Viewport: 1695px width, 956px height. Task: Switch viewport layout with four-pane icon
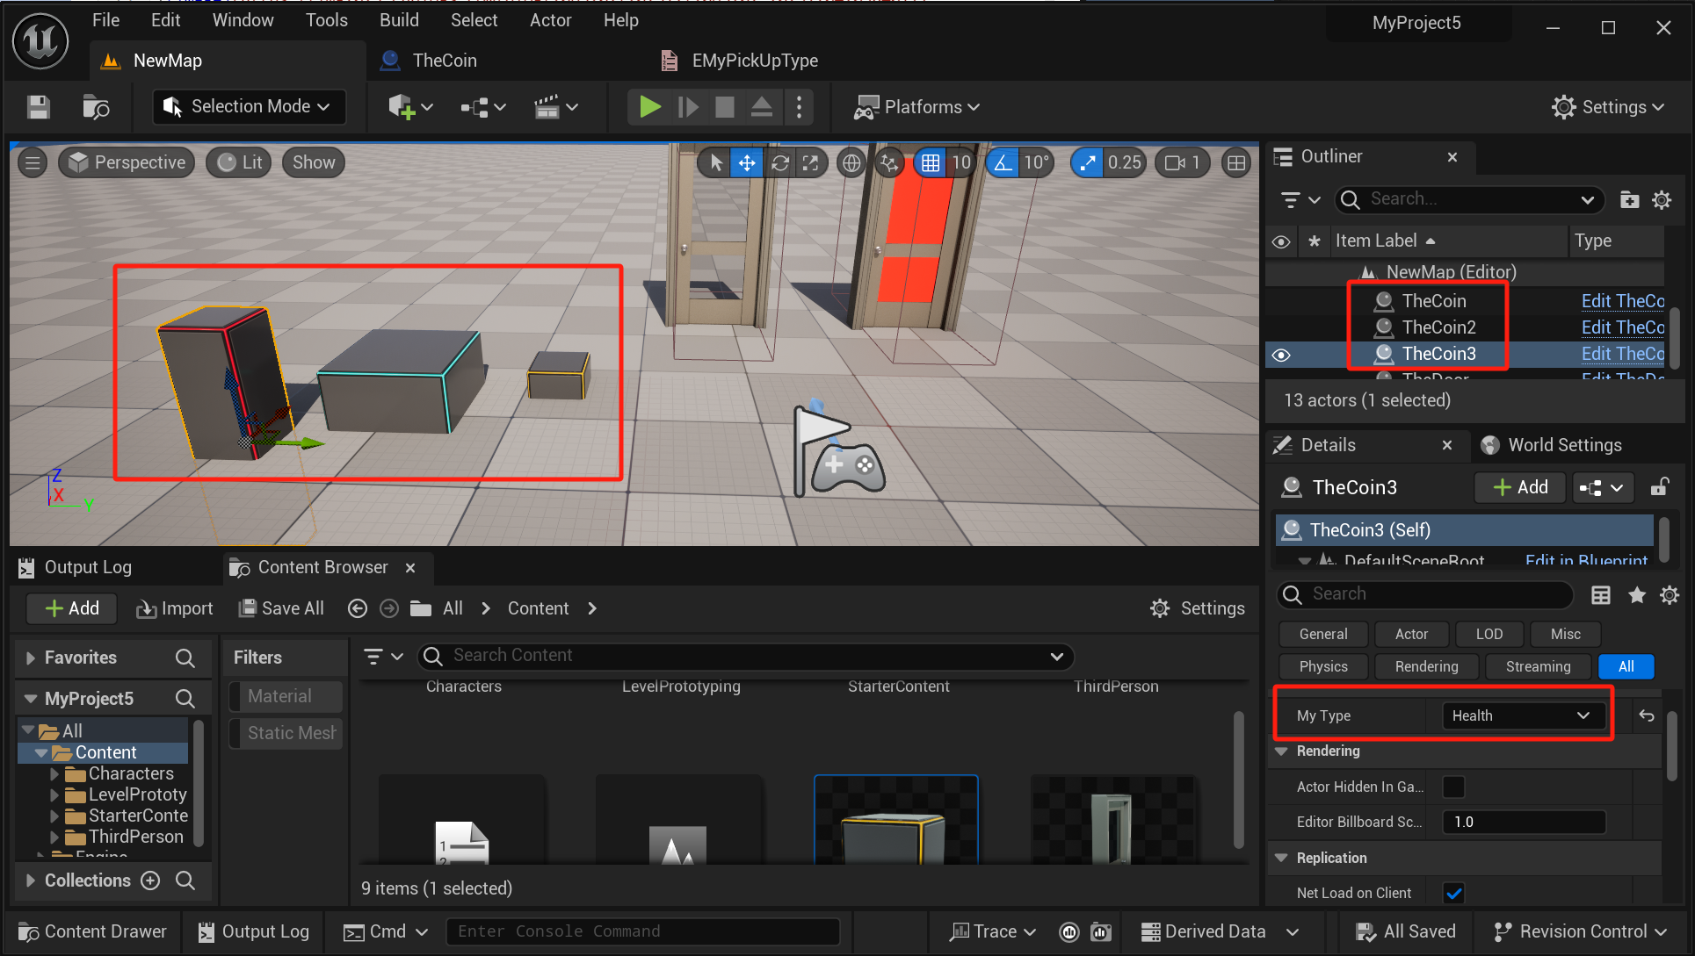pos(1236,162)
